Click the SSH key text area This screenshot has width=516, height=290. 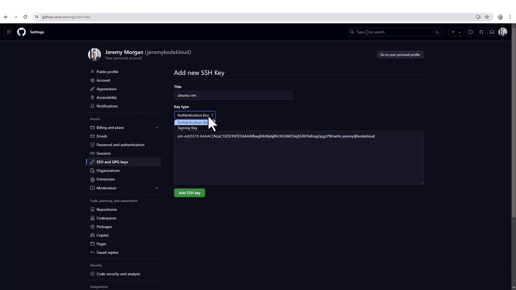point(299,157)
